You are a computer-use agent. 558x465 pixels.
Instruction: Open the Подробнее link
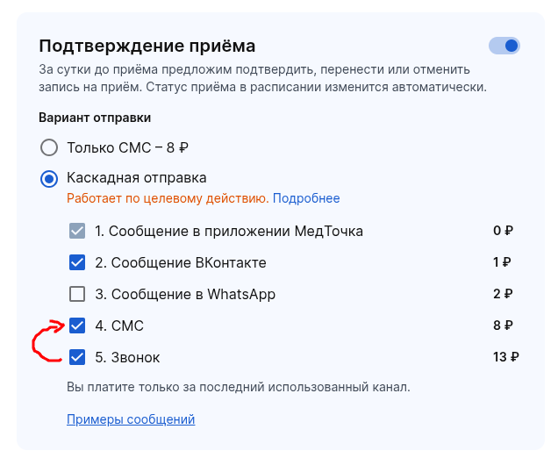(306, 198)
